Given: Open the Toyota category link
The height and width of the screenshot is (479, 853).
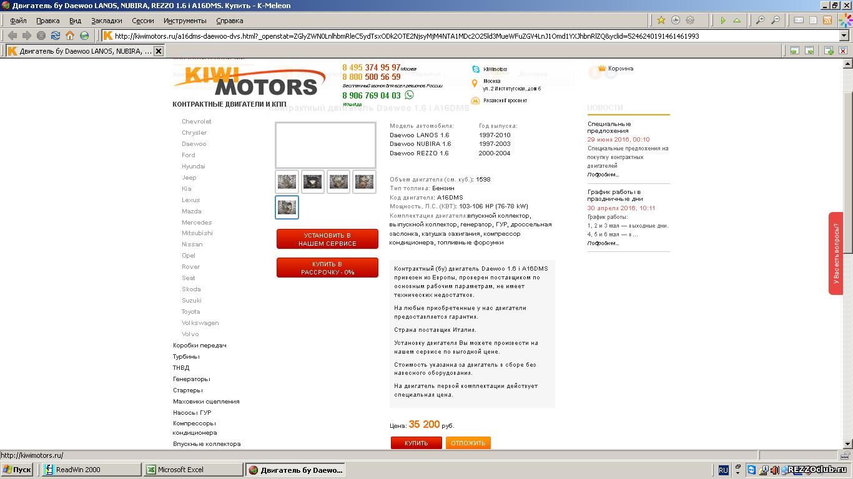Looking at the screenshot, I should point(191,312).
